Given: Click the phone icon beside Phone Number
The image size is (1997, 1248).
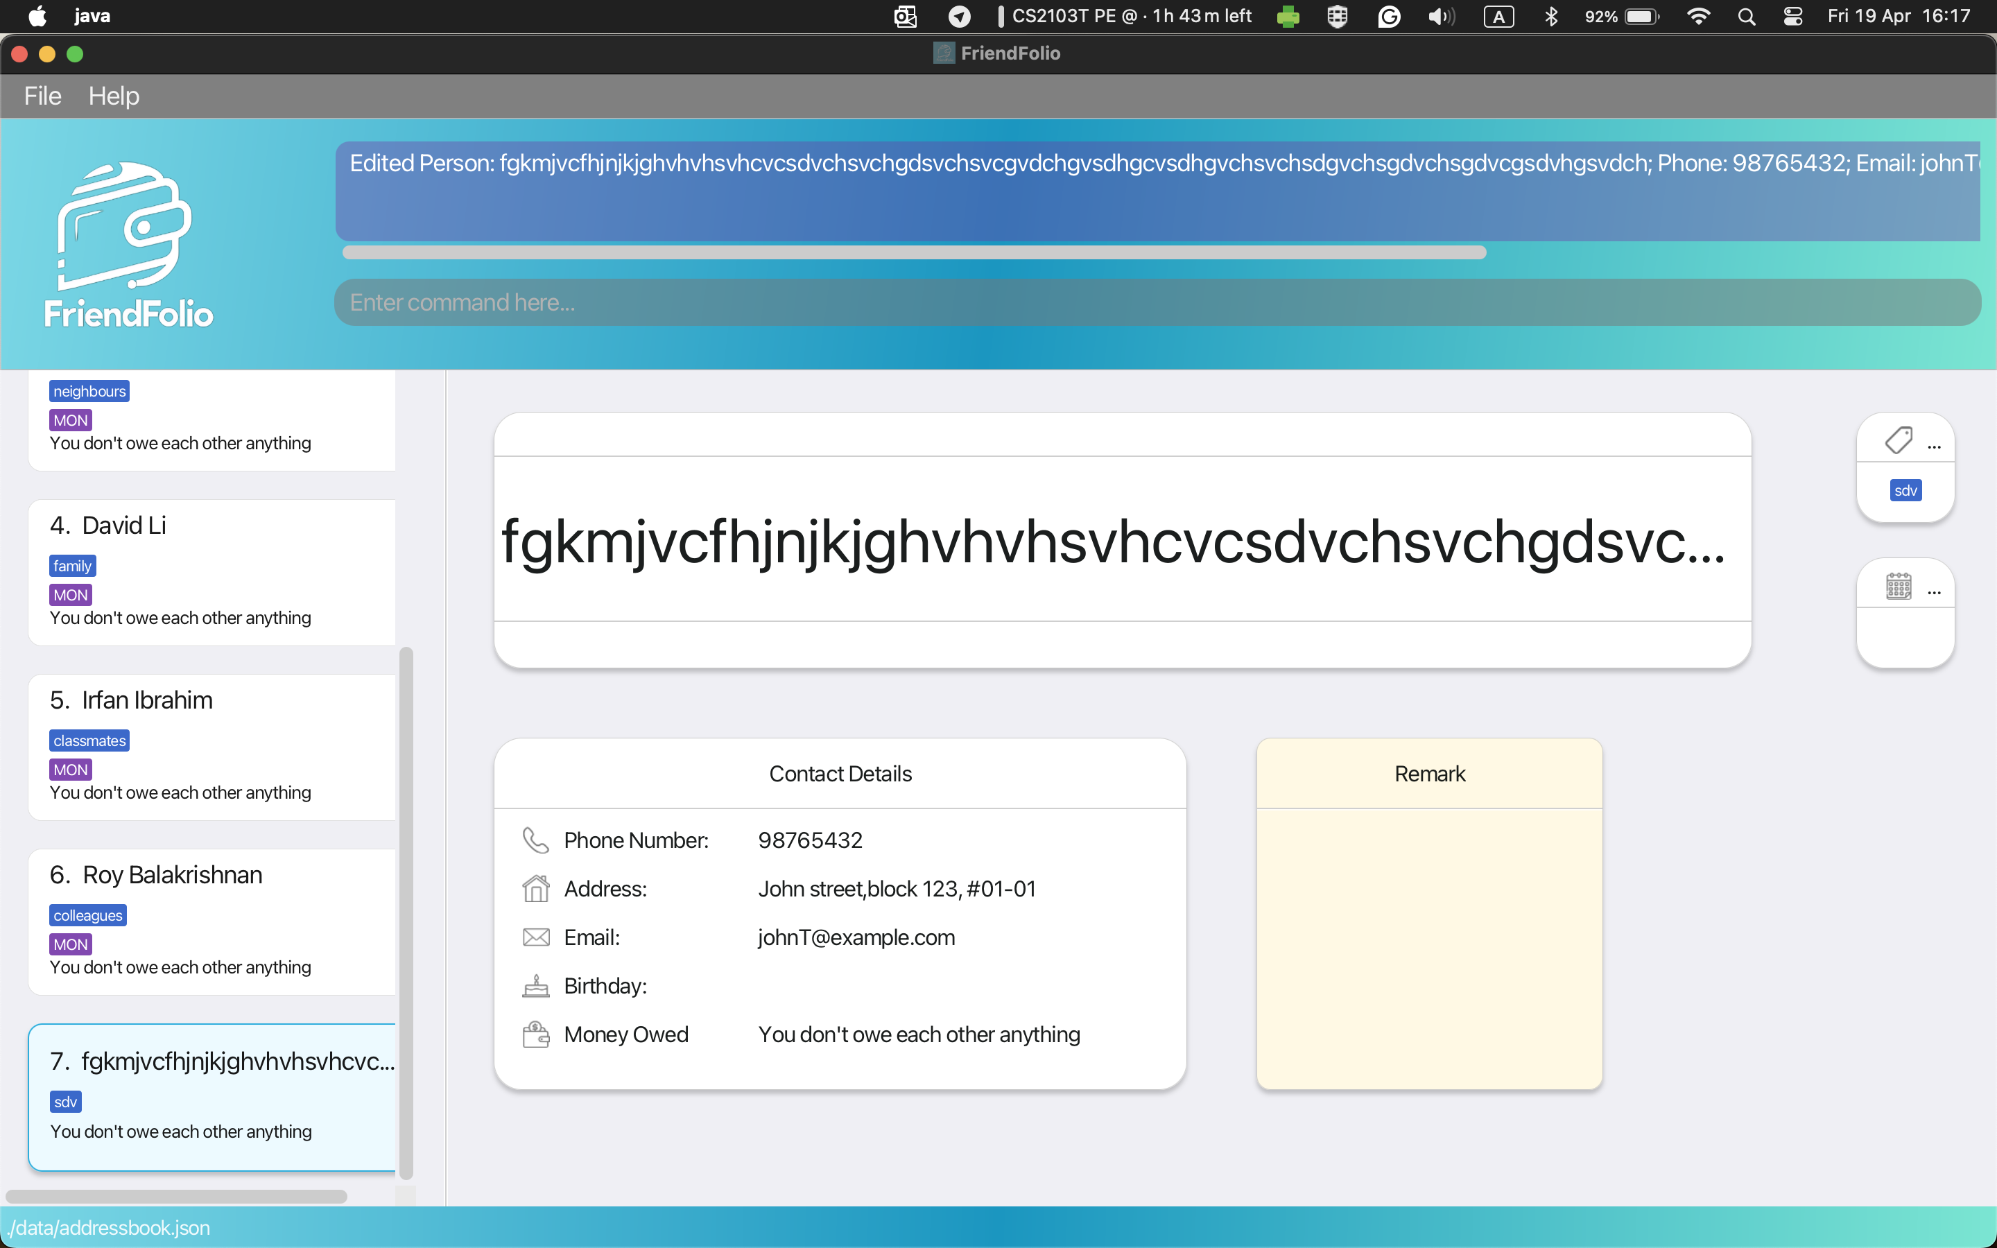Looking at the screenshot, I should click(x=535, y=840).
